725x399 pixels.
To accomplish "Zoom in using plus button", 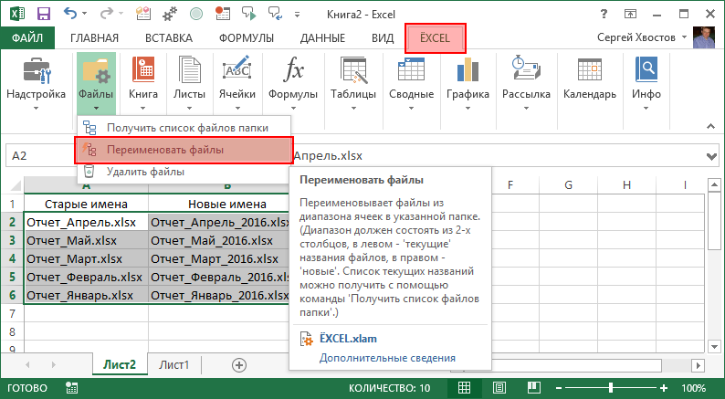I will [664, 388].
